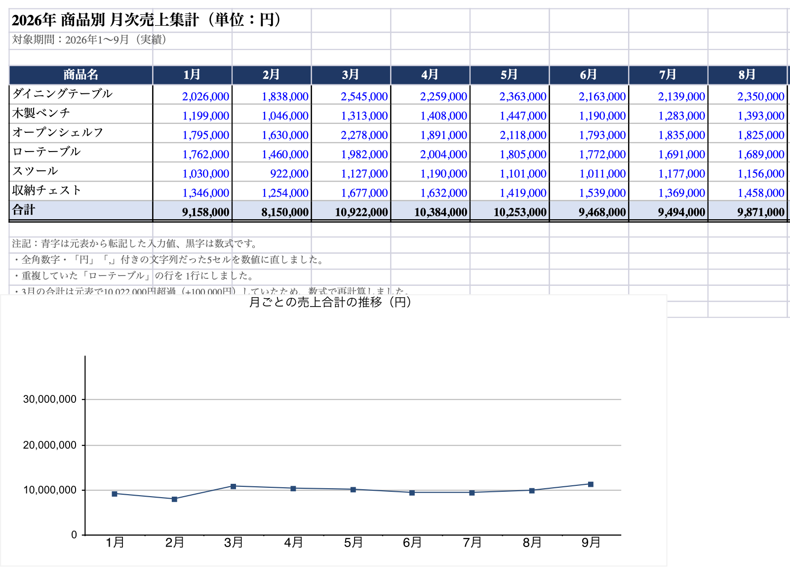The width and height of the screenshot is (790, 588).
Task: Select the total cell 9,158,000
Action: [x=192, y=211]
